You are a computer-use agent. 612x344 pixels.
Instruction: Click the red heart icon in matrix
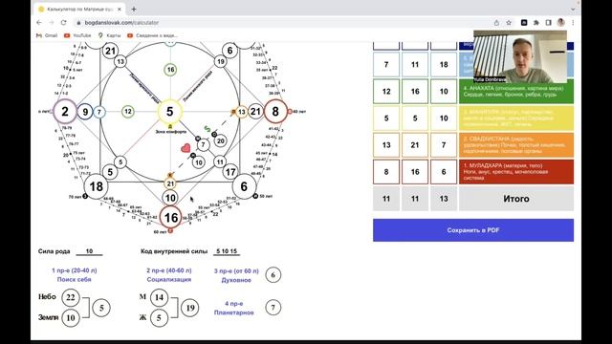pos(186,148)
